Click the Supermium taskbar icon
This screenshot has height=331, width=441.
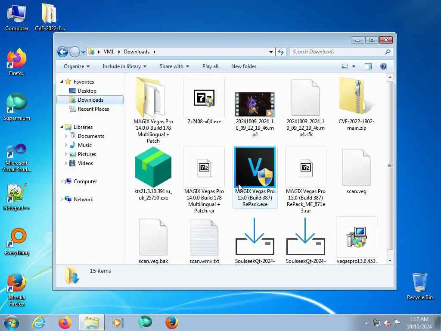[x=145, y=322]
